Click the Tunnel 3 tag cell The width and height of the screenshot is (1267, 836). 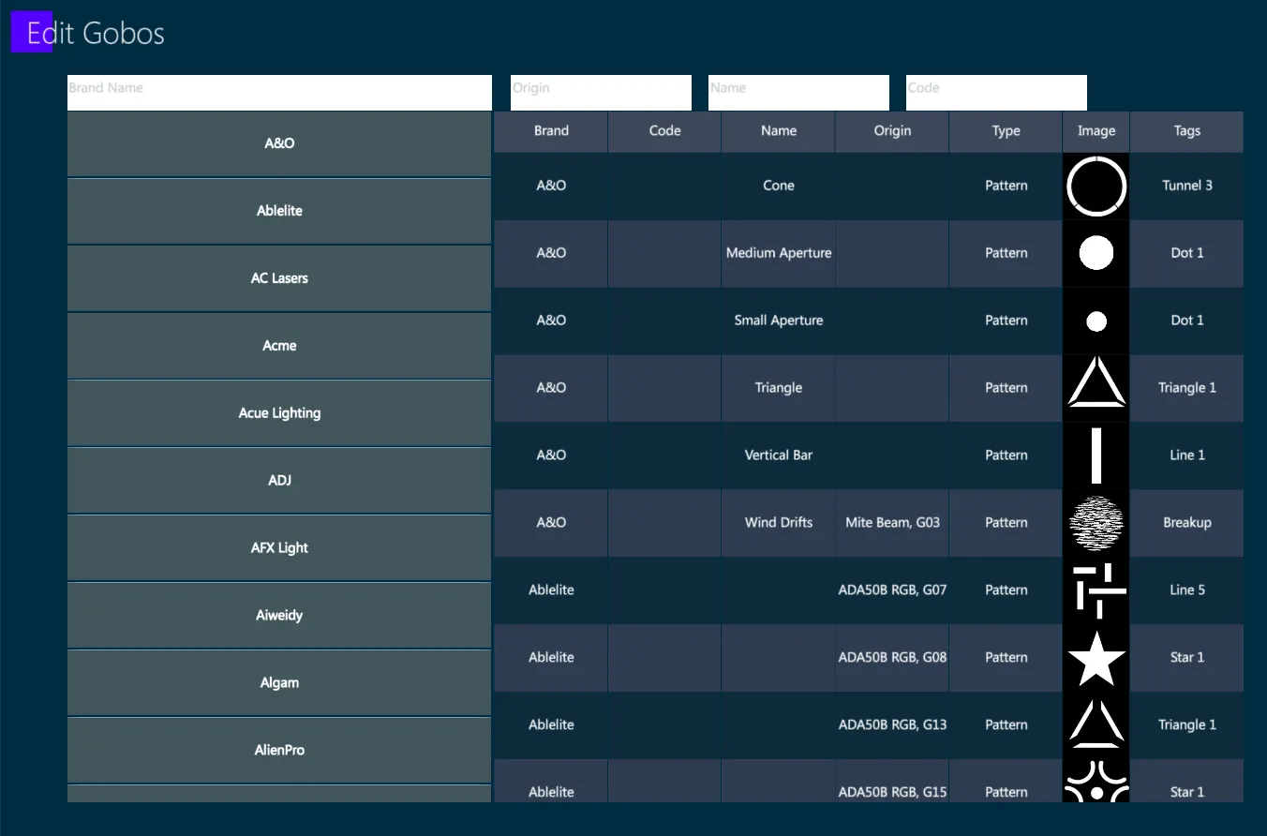(x=1187, y=186)
